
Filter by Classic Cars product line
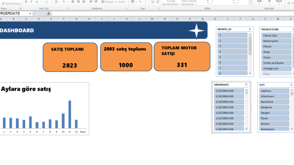(276, 35)
